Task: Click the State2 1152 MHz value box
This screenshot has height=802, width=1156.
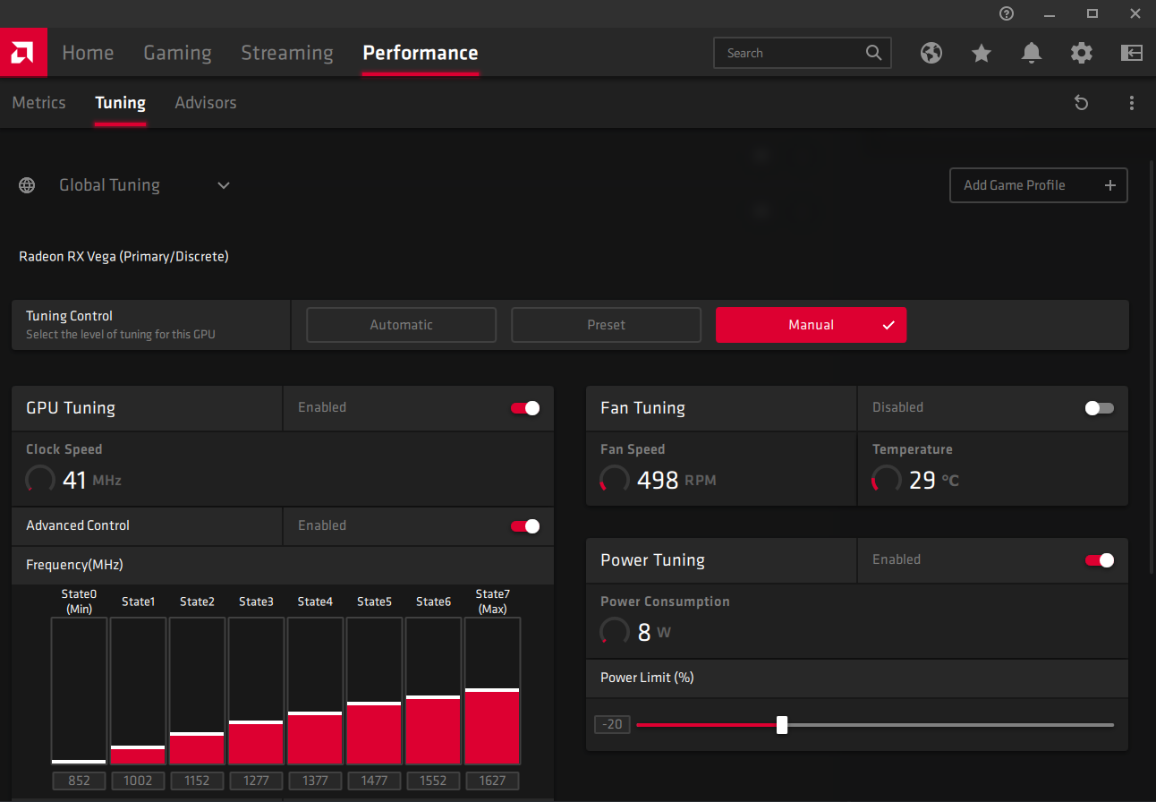Action: click(x=197, y=781)
